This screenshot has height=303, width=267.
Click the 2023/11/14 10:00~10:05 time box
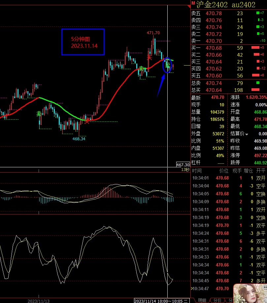[x=161, y=301]
